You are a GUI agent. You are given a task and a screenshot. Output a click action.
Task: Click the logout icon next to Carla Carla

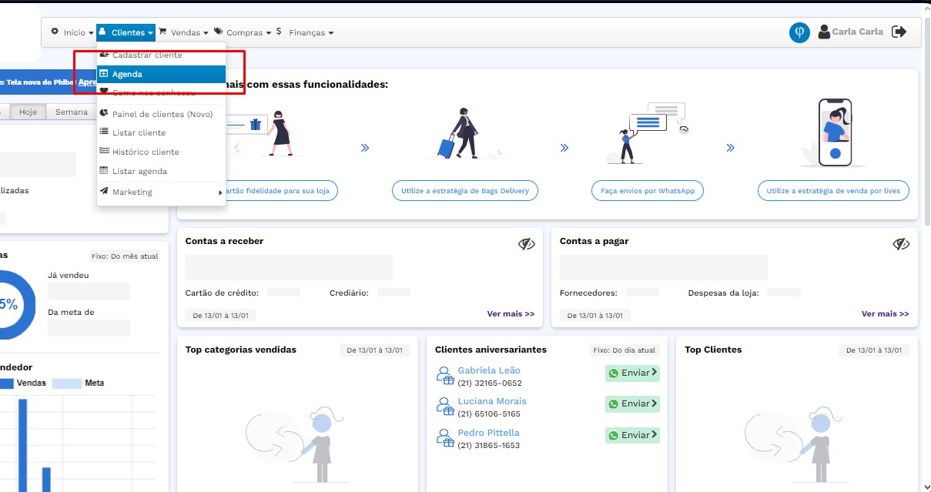coord(899,32)
